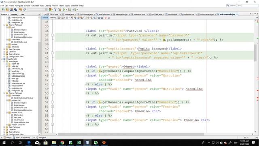Switch to NetBeans taskbar icon

[87, 142]
